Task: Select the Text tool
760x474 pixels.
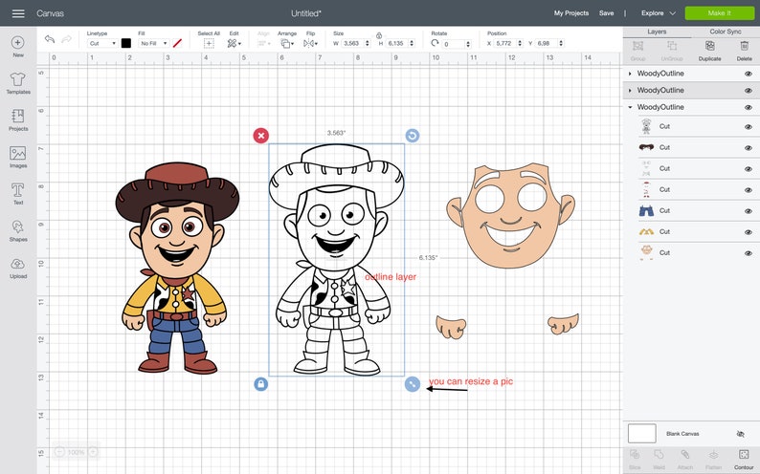Action: point(18,193)
